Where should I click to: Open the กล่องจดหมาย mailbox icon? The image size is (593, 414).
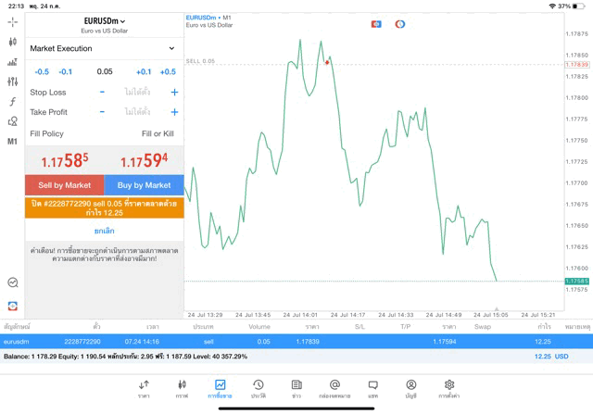coord(334,389)
